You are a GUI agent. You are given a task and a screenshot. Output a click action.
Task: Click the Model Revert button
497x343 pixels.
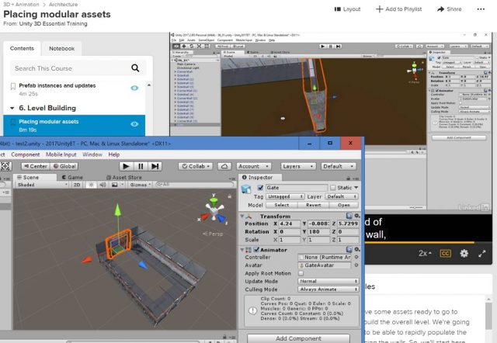314,205
